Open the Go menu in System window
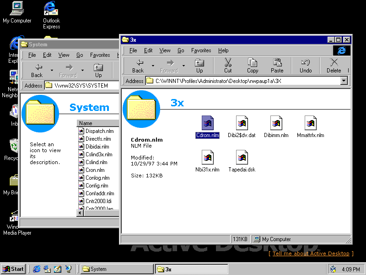Viewport: 366px width, 275px height. pos(80,55)
